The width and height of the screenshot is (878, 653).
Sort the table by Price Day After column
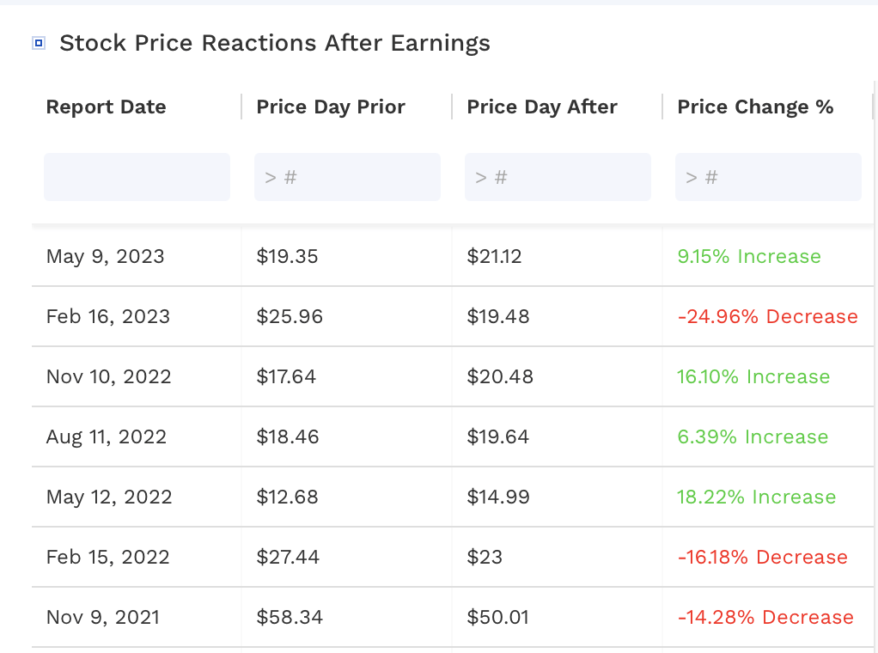click(x=541, y=107)
